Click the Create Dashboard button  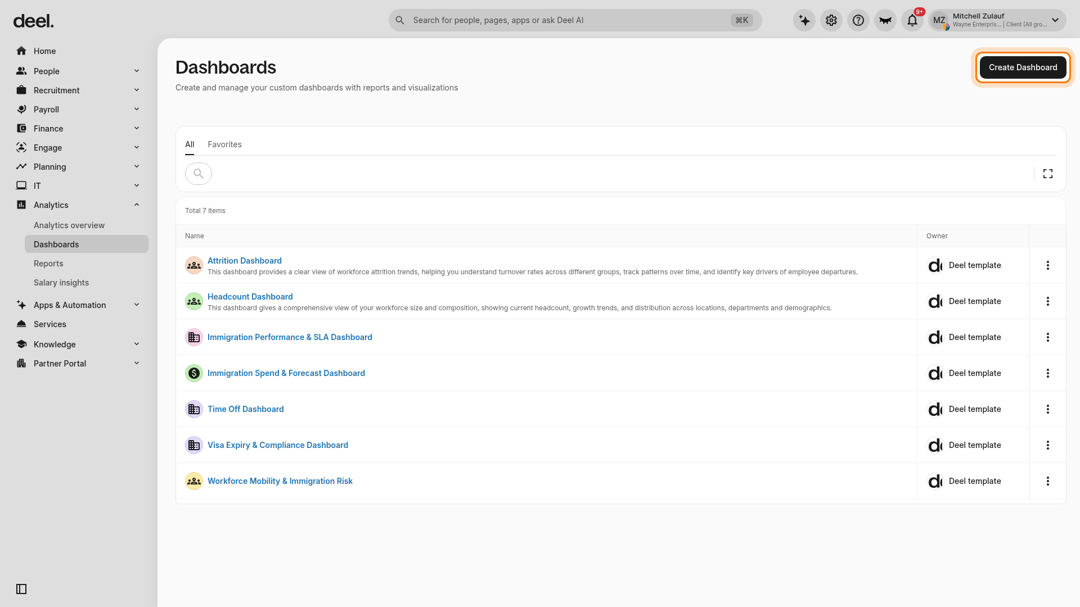tap(1023, 67)
